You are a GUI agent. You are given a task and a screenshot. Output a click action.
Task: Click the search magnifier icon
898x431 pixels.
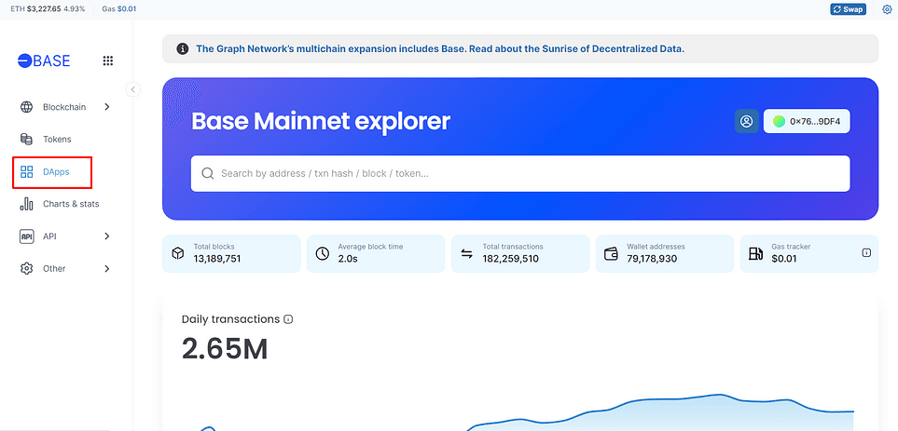coord(209,173)
